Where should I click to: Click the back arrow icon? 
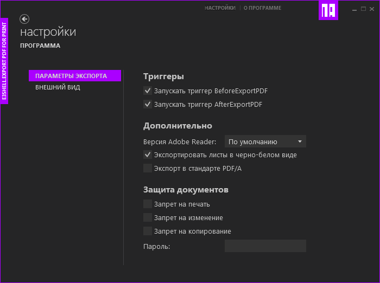(24, 19)
